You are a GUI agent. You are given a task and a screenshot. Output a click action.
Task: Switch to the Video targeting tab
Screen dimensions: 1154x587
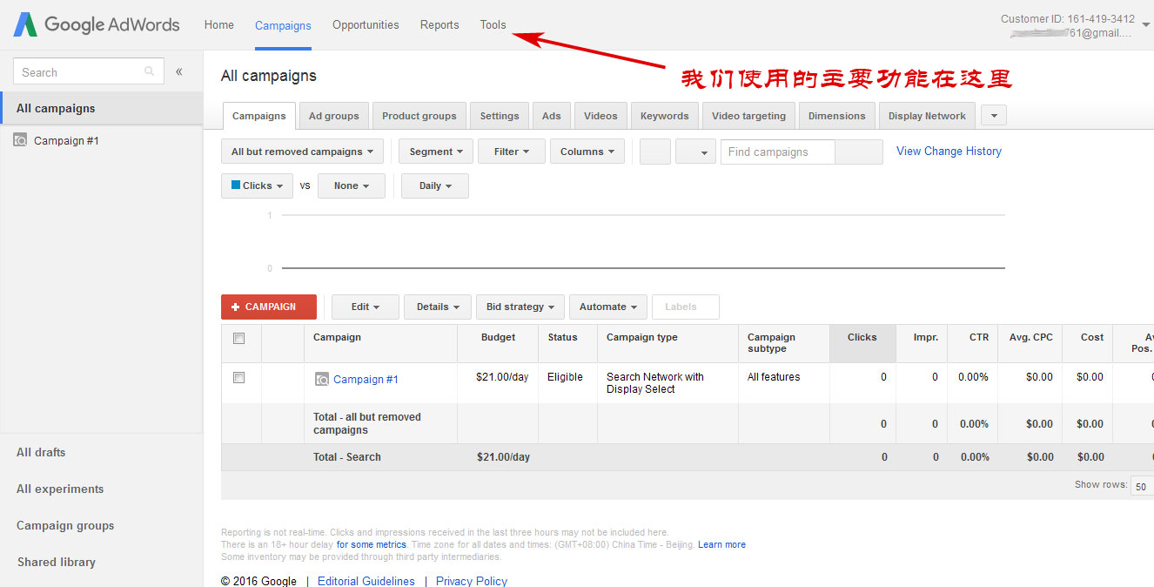(748, 116)
